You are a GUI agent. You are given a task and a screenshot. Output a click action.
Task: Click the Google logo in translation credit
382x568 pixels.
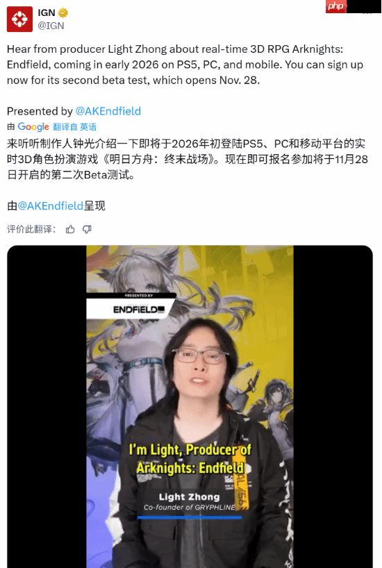coord(33,127)
